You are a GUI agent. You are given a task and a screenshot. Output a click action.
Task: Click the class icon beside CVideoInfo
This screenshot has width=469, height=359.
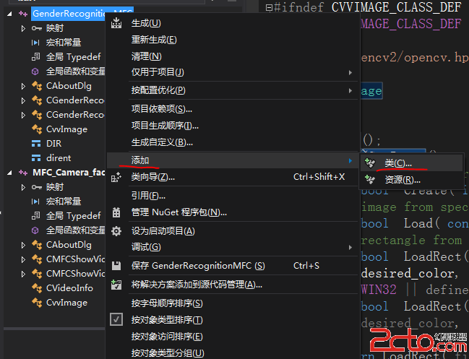pyautogui.click(x=37, y=288)
